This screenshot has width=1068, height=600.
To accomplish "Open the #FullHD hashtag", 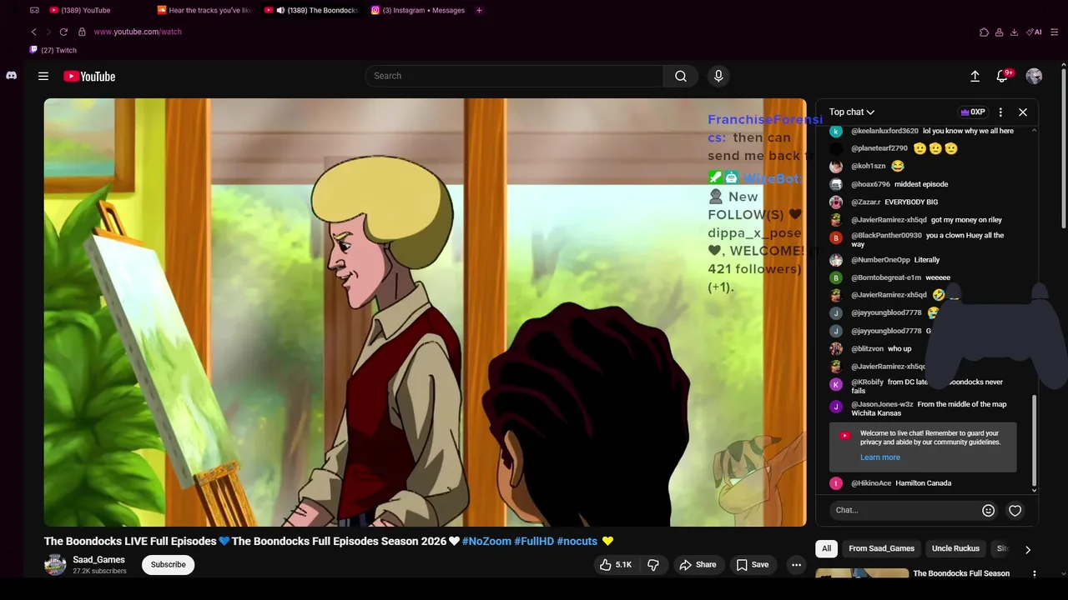I will [x=534, y=542].
